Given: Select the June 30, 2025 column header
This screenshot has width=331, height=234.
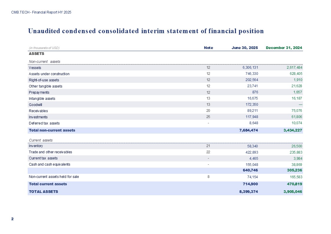Looking at the screenshot, I should click(x=245, y=48).
